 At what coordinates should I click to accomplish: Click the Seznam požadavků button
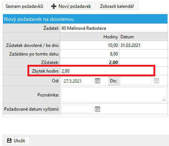pos(25,6)
